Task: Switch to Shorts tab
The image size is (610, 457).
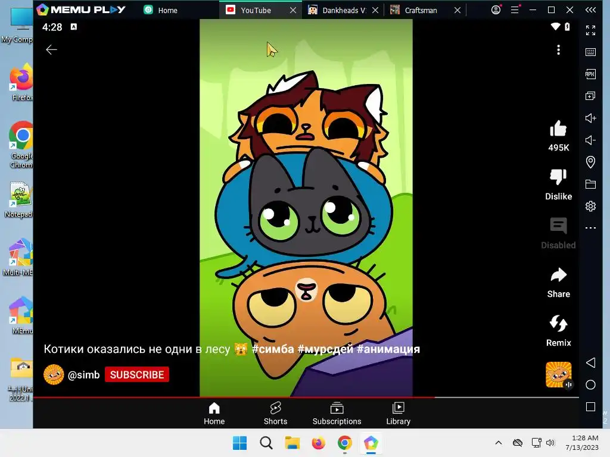Action: (275, 414)
